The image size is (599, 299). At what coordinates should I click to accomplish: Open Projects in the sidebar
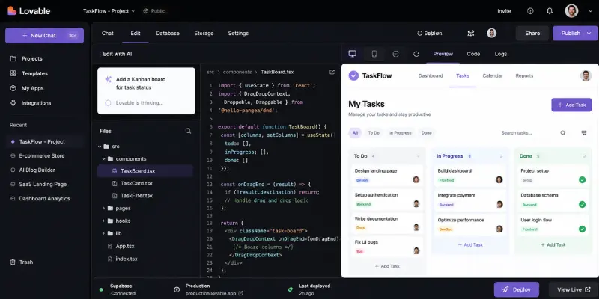tap(27, 59)
